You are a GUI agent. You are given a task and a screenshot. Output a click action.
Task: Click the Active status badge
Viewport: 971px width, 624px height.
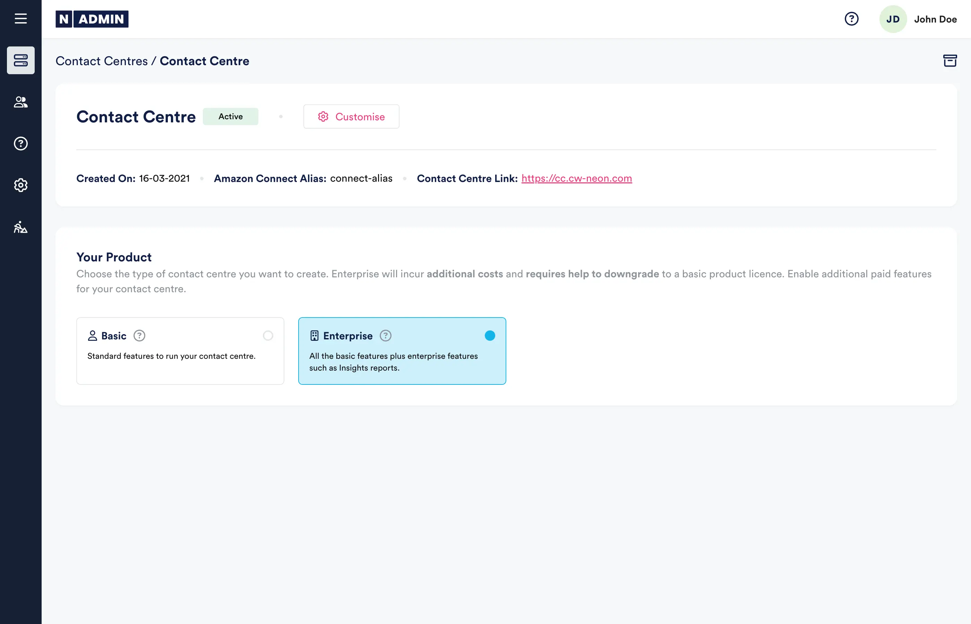230,117
